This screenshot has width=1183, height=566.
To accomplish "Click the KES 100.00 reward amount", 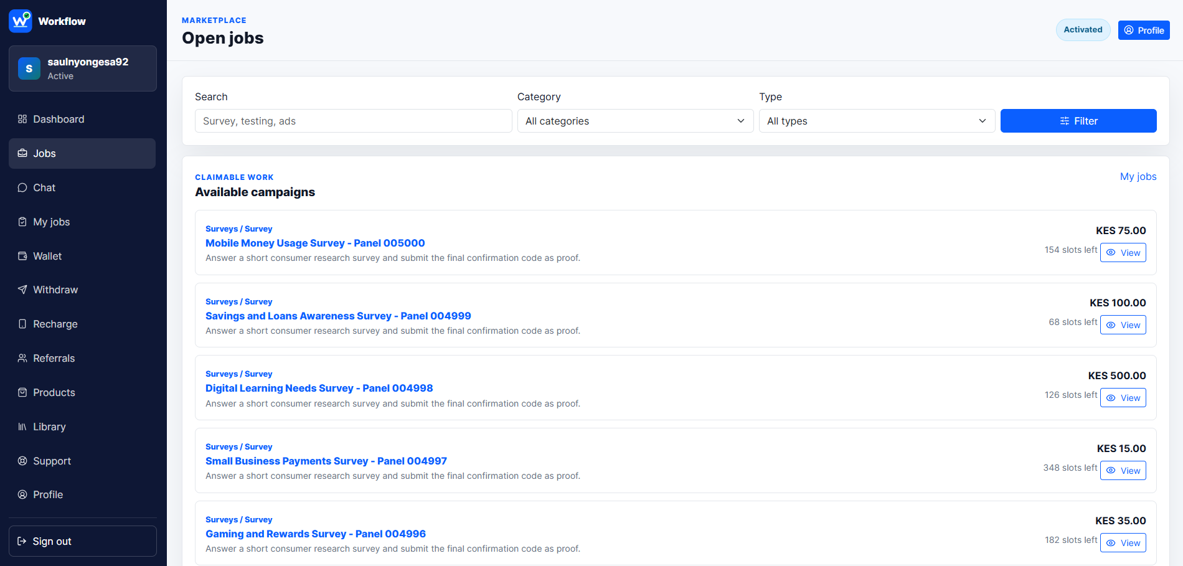I will 1118,303.
